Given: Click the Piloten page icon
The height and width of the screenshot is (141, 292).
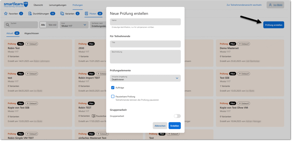Looking at the screenshot, I should (x=86, y=13).
